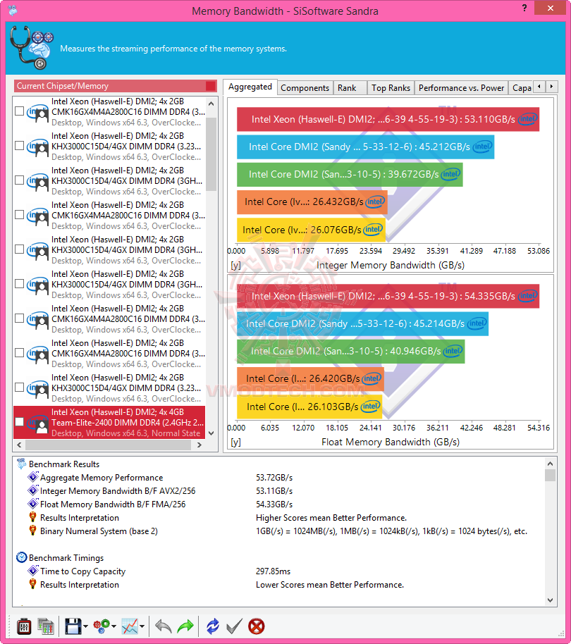
Task: Click reference list horizontal scroll-right arrow
Action: [199, 445]
